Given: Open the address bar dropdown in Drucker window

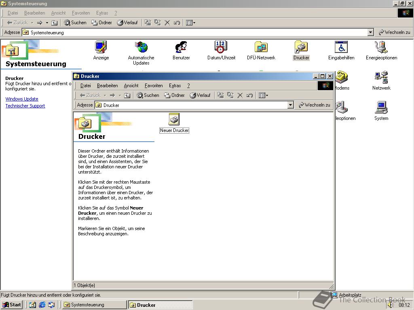Looking at the screenshot, I should [x=291, y=105].
